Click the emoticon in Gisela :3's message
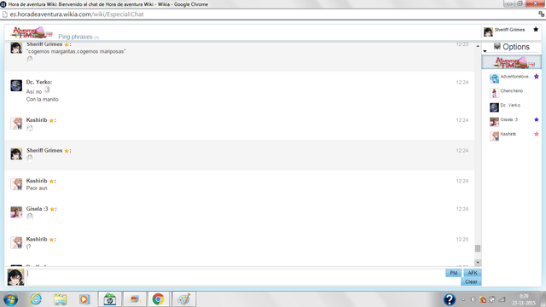Image resolution: width=546 pixels, height=307 pixels. [30, 217]
